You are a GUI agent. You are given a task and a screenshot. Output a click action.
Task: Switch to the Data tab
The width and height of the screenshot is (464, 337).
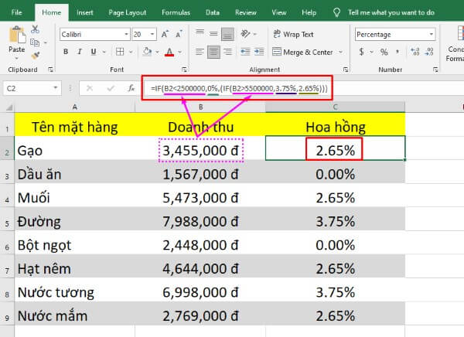[x=213, y=12]
